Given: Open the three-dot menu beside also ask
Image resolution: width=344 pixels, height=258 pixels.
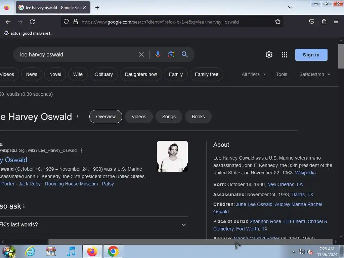Looking at the screenshot, I should click(24, 206).
